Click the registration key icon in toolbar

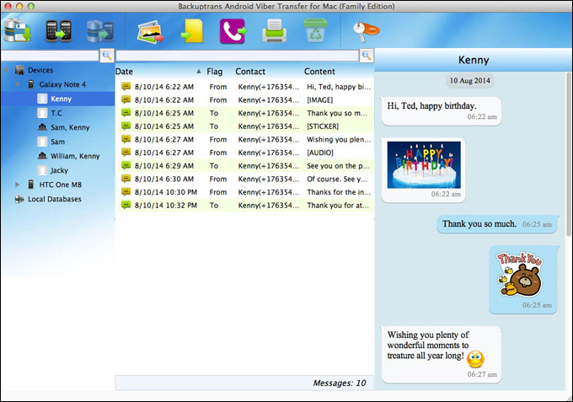[367, 30]
